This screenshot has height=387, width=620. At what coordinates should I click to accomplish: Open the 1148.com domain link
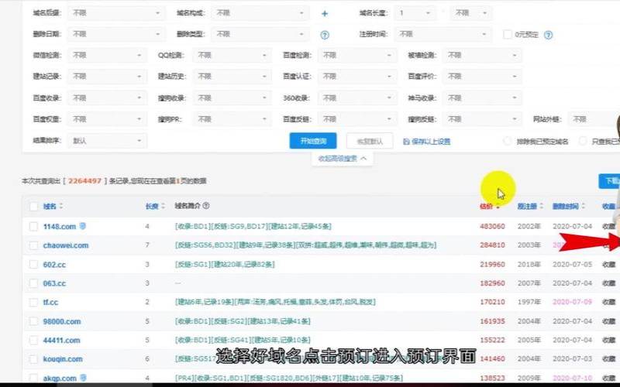pyautogui.click(x=60, y=226)
